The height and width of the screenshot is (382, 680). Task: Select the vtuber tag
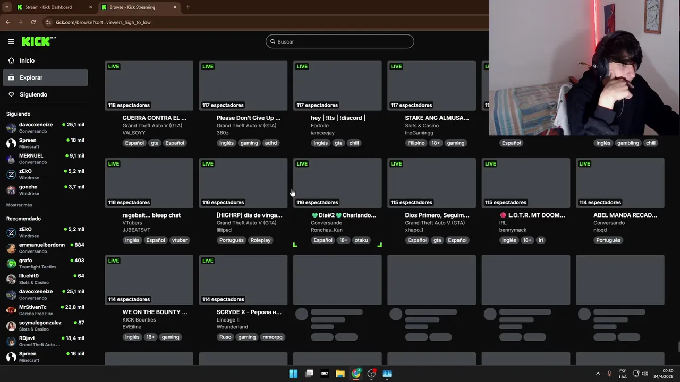tap(180, 240)
